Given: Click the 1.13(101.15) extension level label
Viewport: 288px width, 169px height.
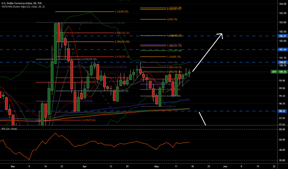Looking at the screenshot, I should [x=174, y=57].
